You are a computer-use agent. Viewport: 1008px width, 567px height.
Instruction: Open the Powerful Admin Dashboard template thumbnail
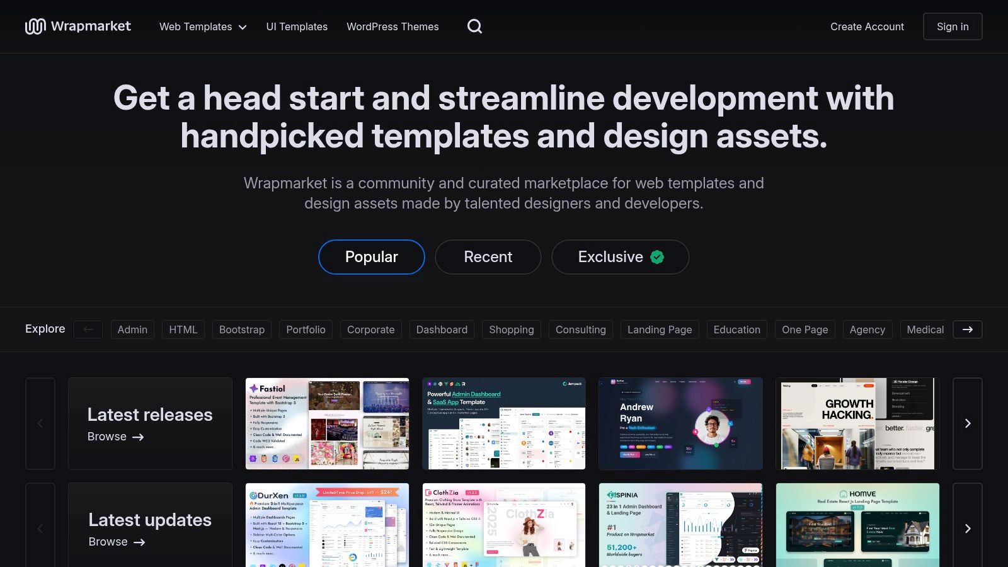click(504, 423)
